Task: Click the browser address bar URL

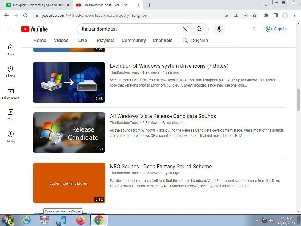Action: [x=95, y=15]
